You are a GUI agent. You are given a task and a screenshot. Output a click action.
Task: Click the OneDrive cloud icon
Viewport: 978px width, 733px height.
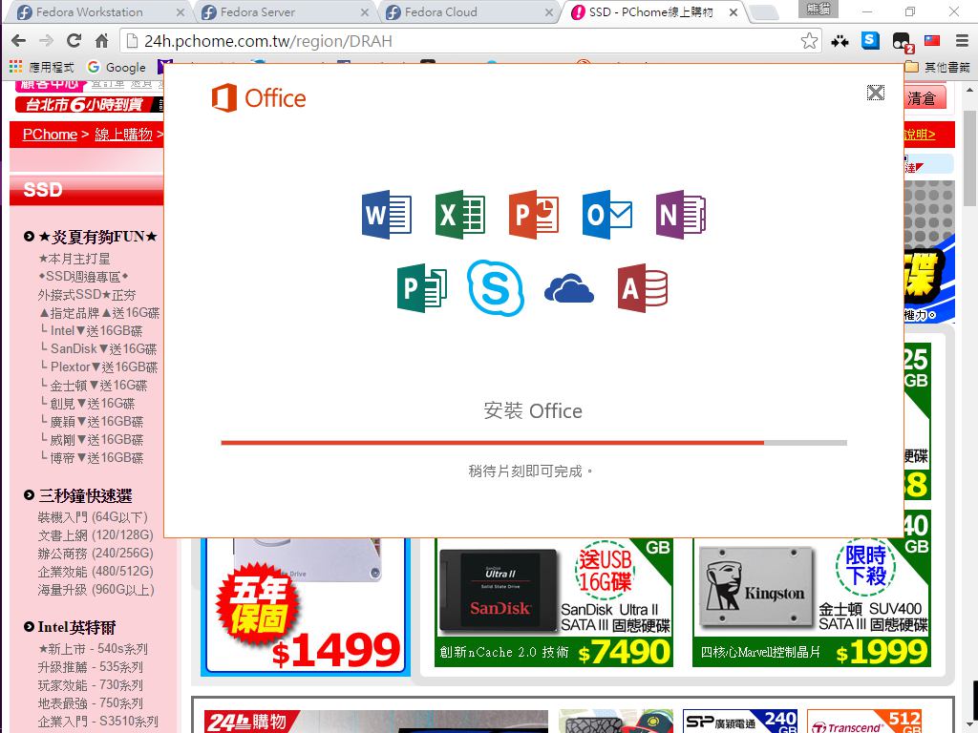click(x=569, y=288)
